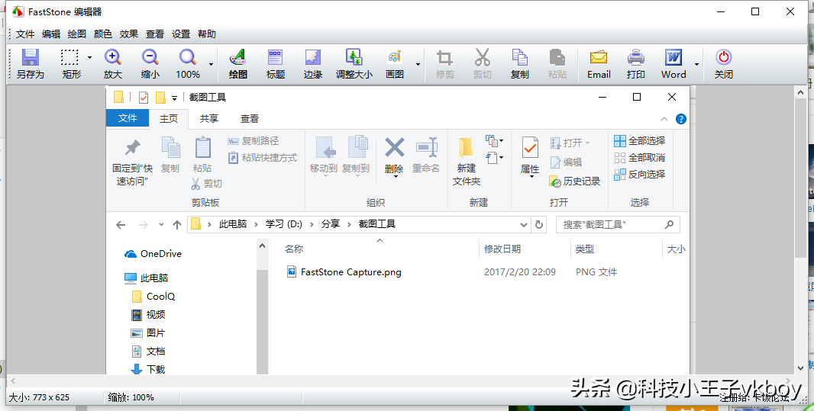Open the dropdown arrow beside Word
Screen dimensions: 814x411
pos(696,64)
